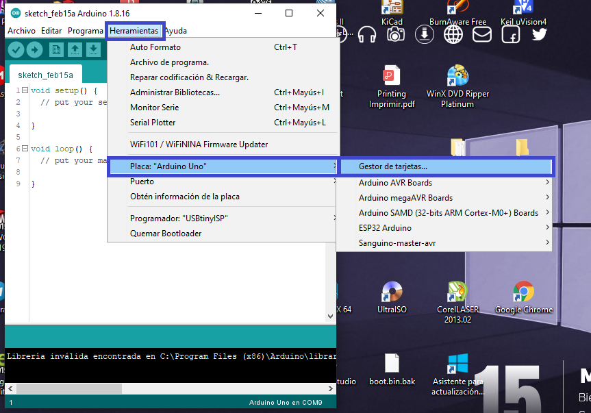Screen dimensions: 591x413
Task: Close the Herramientas menu
Action: 134,31
